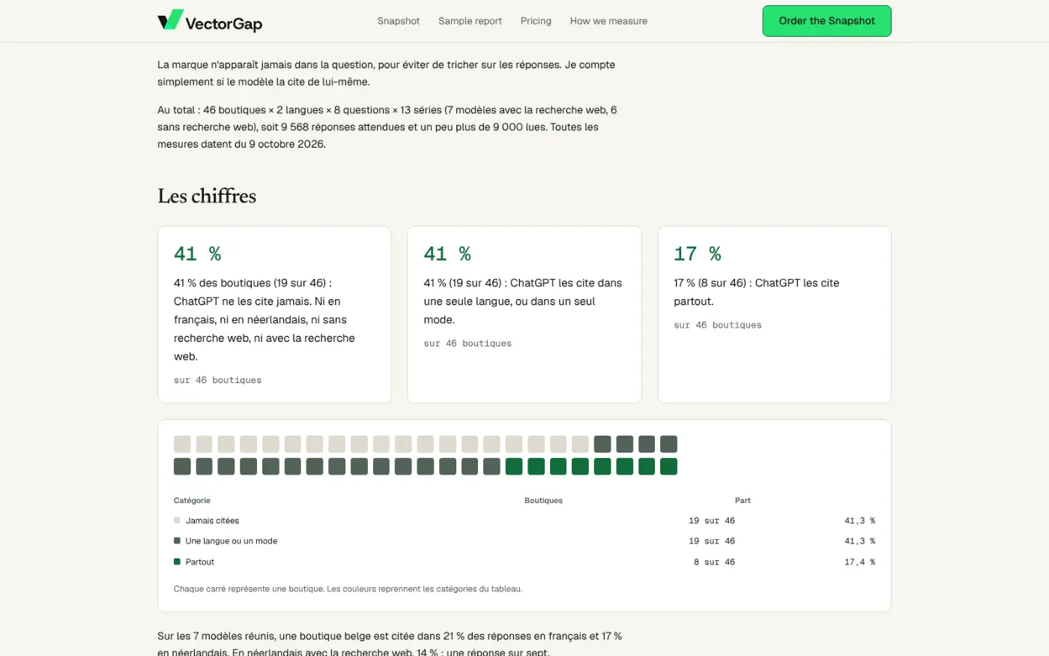
Task: Click the Order the Snapshot button
Action: tap(826, 21)
